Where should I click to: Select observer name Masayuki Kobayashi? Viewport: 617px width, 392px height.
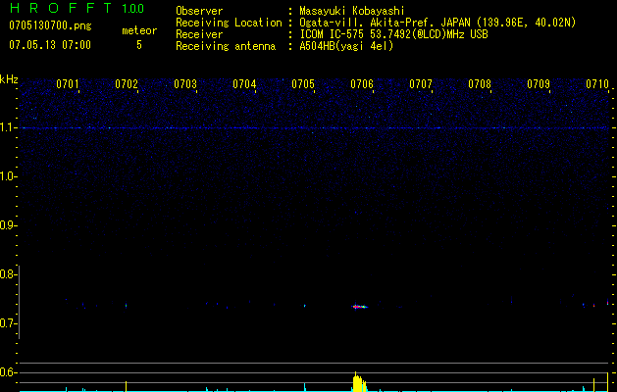pyautogui.click(x=352, y=11)
